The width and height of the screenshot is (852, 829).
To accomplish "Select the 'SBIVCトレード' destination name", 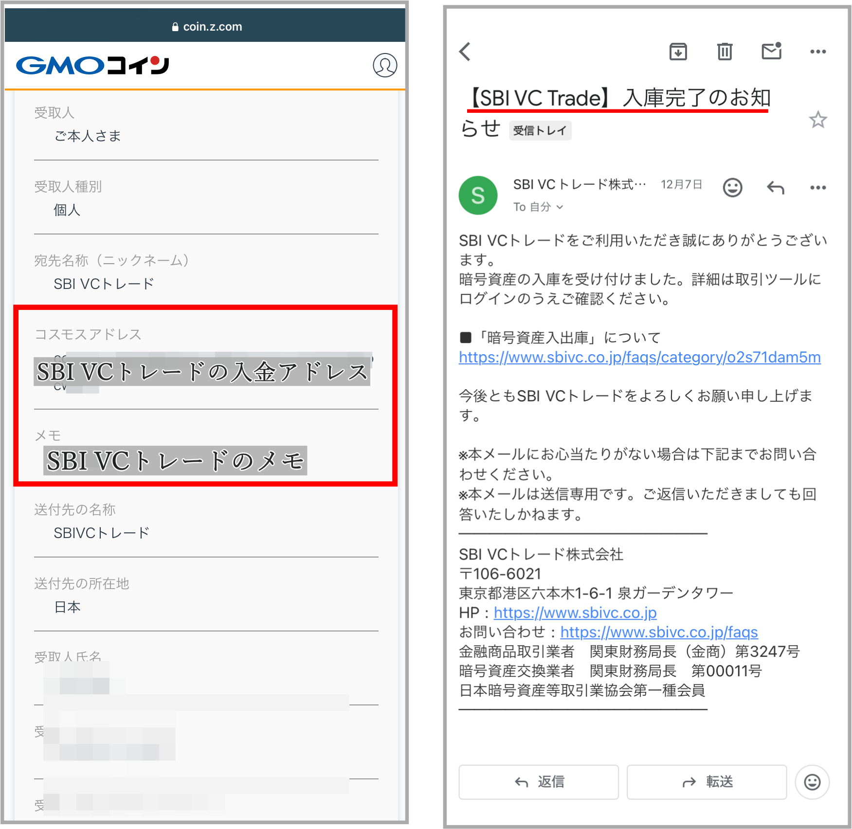I will tap(101, 533).
